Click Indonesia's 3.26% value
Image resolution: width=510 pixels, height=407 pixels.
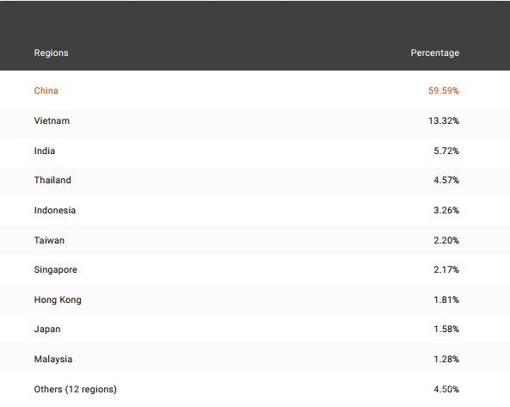445,210
